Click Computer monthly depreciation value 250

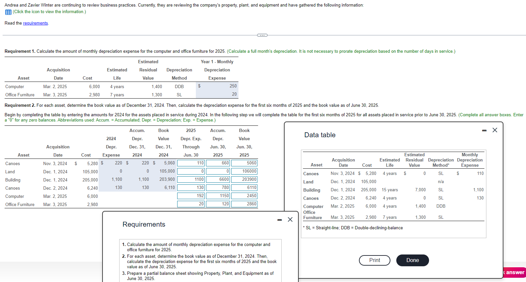[233, 86]
